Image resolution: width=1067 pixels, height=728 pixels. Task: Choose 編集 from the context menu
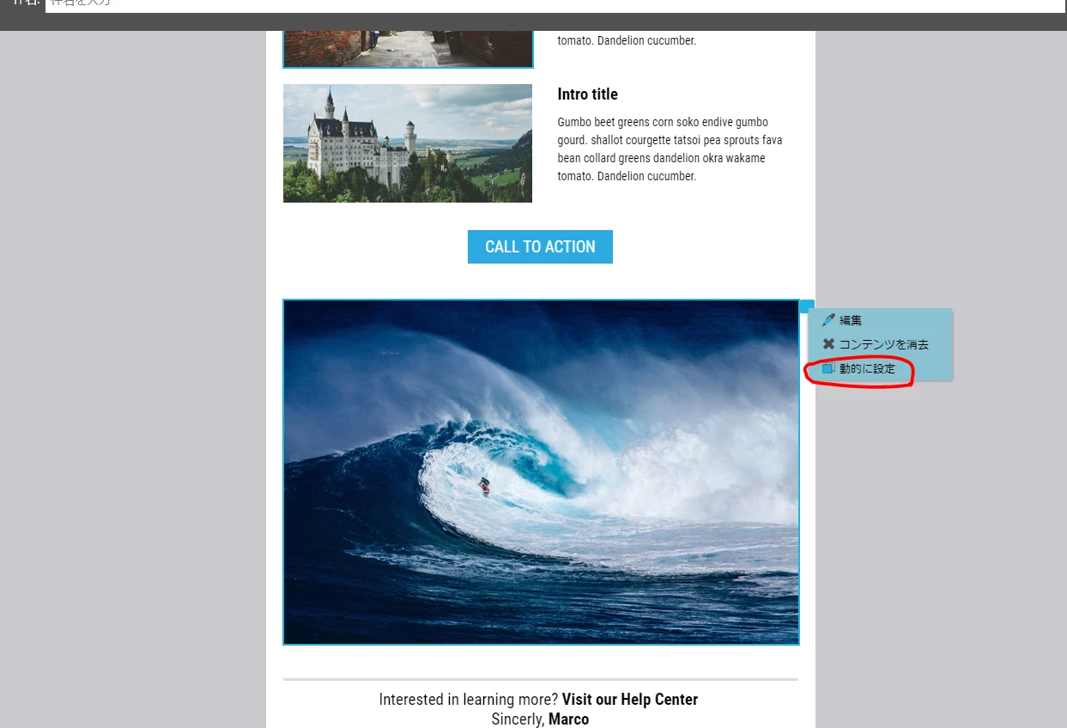tap(851, 320)
